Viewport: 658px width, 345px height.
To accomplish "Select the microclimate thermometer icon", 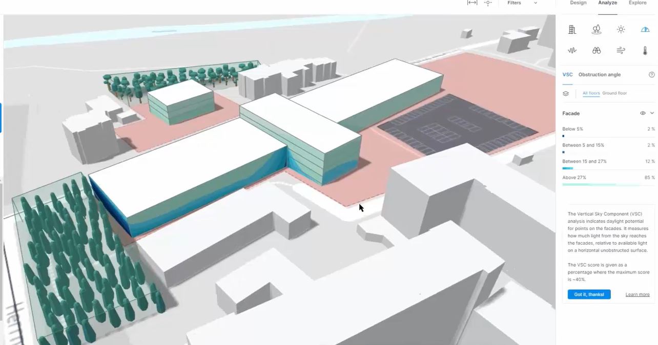I will click(x=645, y=50).
